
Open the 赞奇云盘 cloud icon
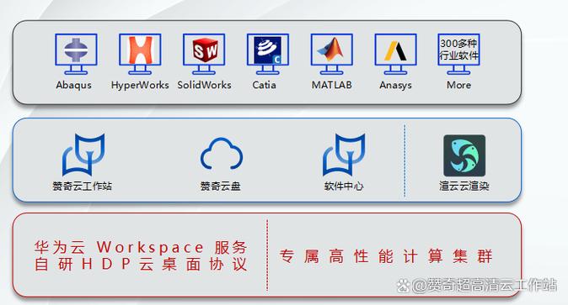click(222, 153)
